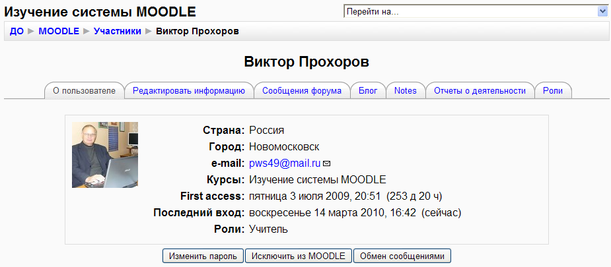Switch to the 'Роли' tab
Viewport: 611px width, 267px height.
pos(553,91)
